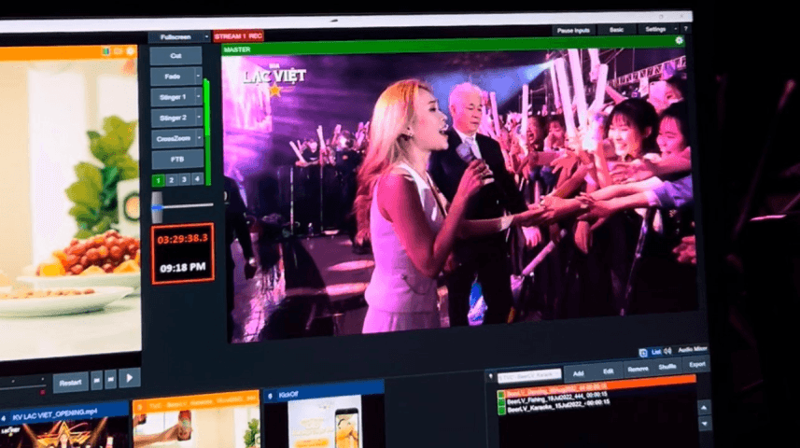Screen dimensions: 800x448
Task: Switch to Basic mode
Action: [x=616, y=30]
